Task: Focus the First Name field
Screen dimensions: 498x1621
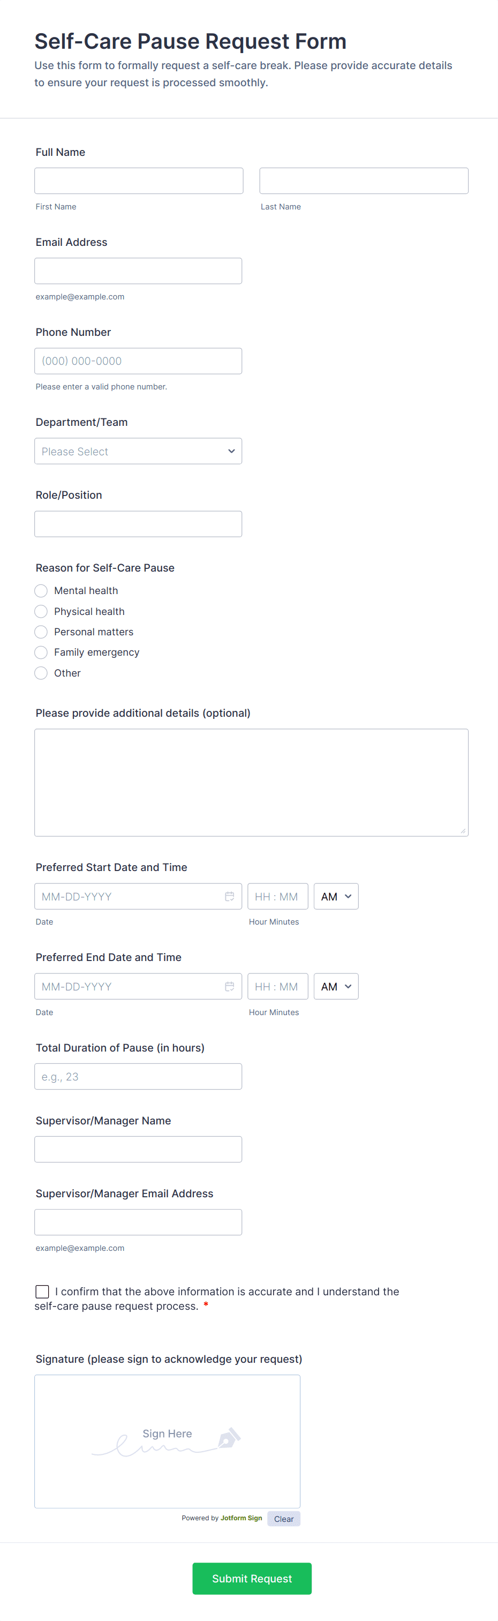Action: point(139,181)
